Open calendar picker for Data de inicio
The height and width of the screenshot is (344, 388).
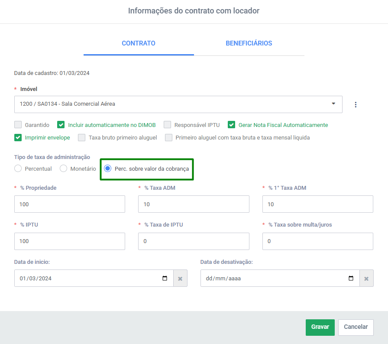(x=165, y=278)
